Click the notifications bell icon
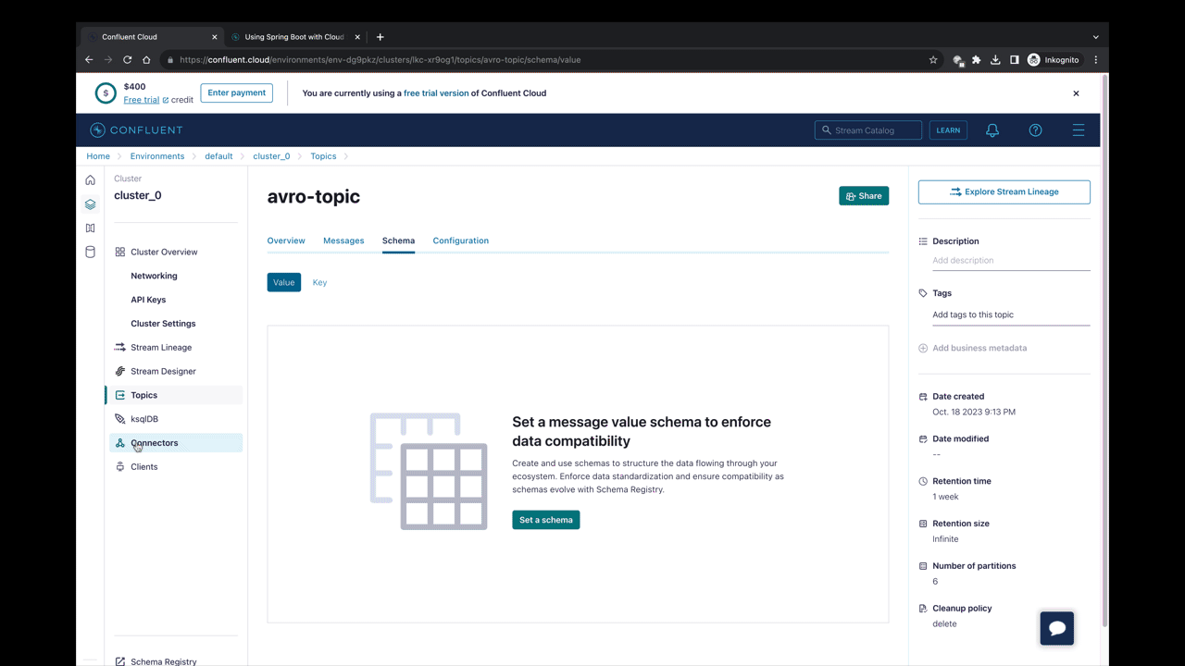This screenshot has width=1185, height=666. point(992,130)
